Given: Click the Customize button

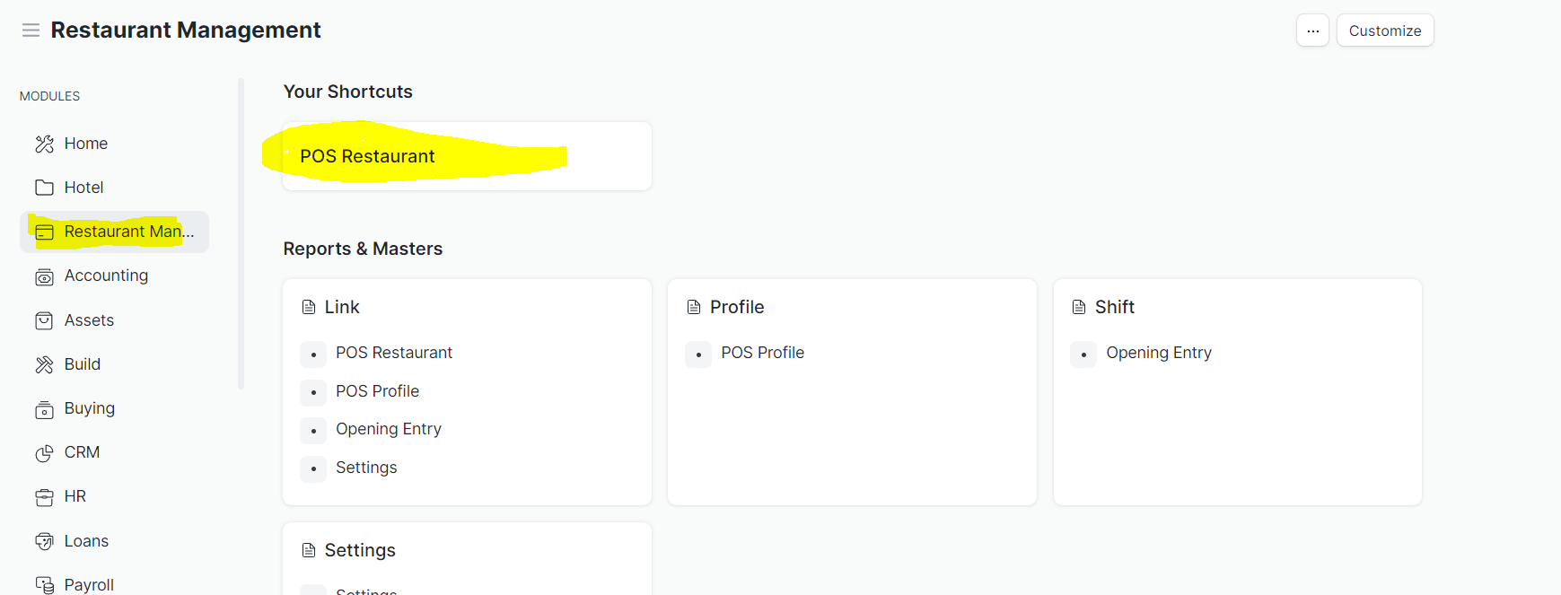Looking at the screenshot, I should click(1385, 31).
